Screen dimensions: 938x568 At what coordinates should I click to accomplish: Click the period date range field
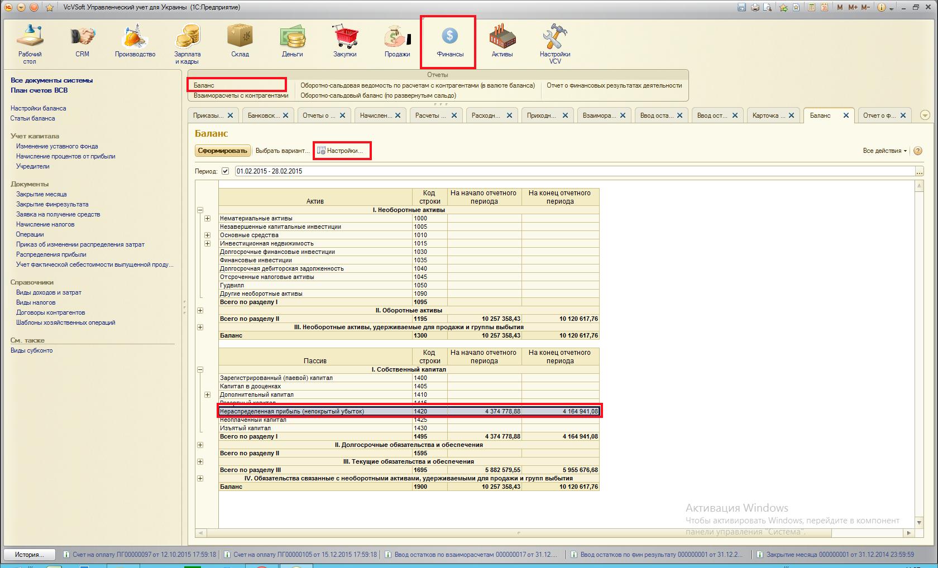[x=574, y=171]
